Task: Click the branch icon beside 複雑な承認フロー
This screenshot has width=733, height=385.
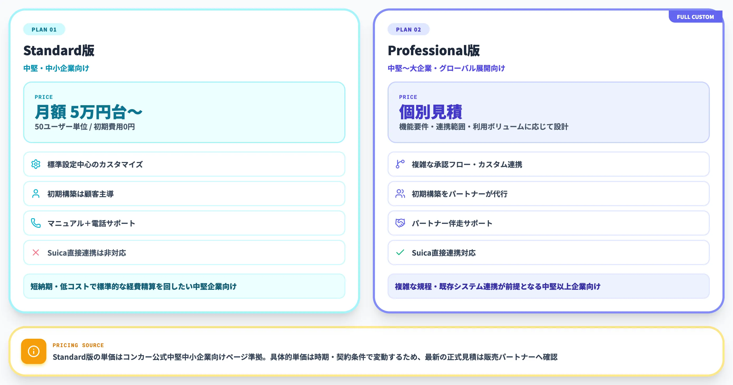Action: tap(400, 164)
